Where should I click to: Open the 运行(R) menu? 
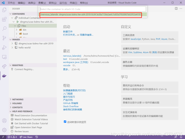pos(63,3)
